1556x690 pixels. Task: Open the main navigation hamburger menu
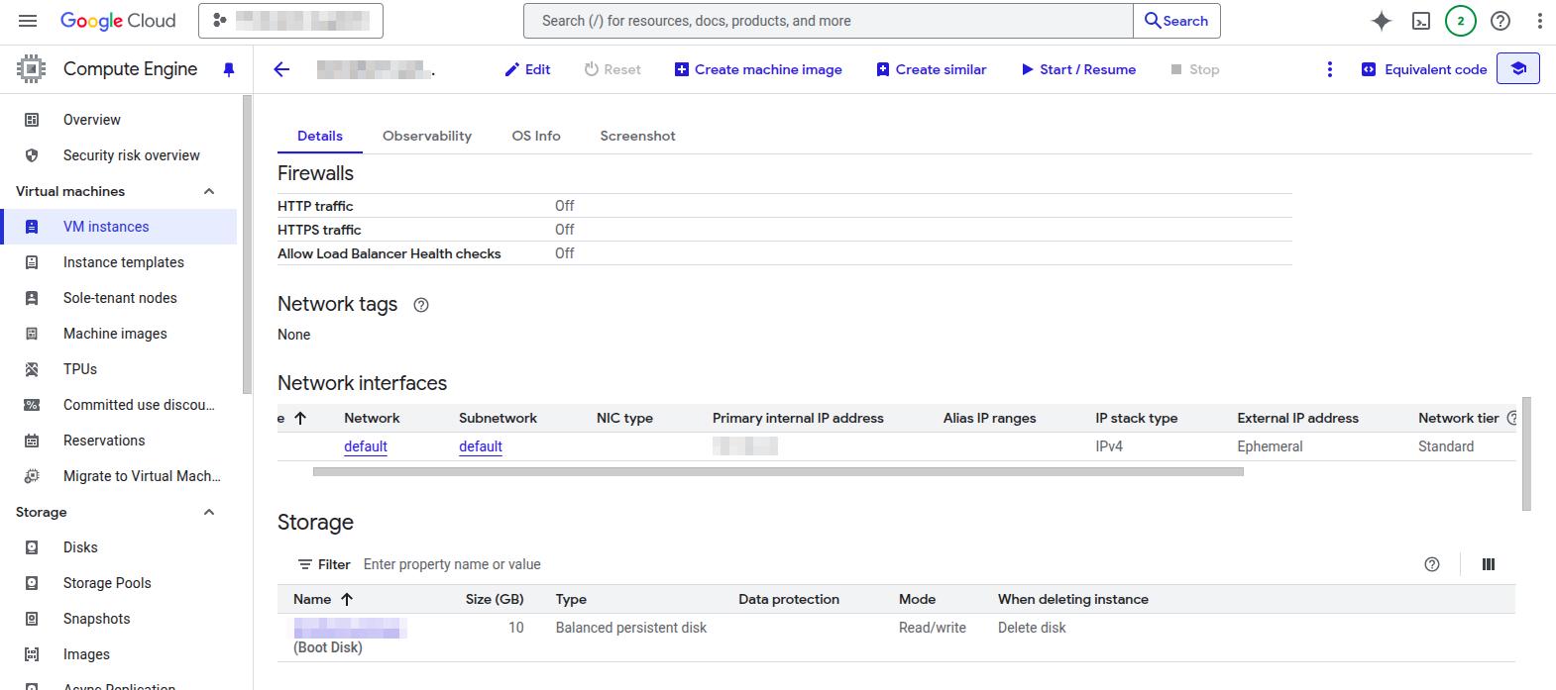pos(28,21)
